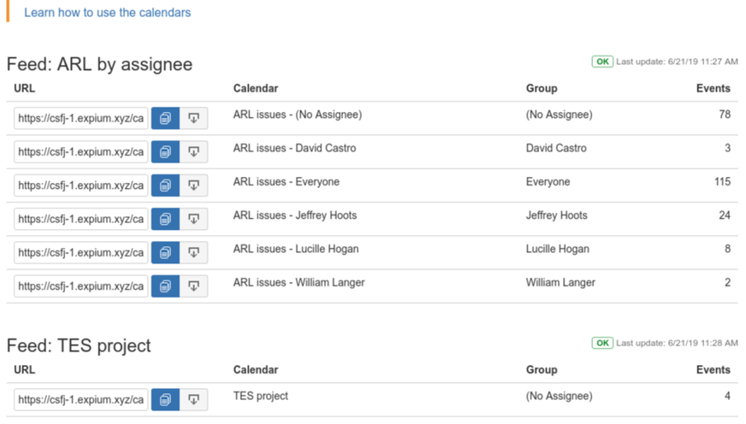Copy the TES project calendar URL

click(165, 399)
